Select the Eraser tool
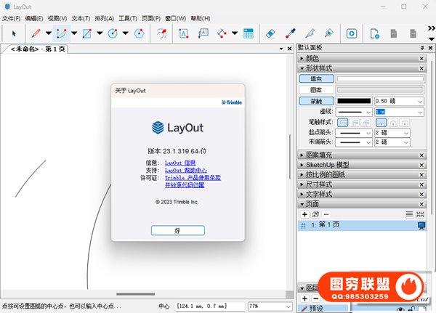Image resolution: width=436 pixels, height=313 pixels. [x=270, y=33]
